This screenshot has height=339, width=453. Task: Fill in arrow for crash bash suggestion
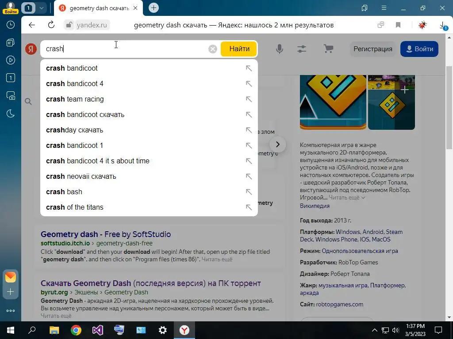(249, 192)
